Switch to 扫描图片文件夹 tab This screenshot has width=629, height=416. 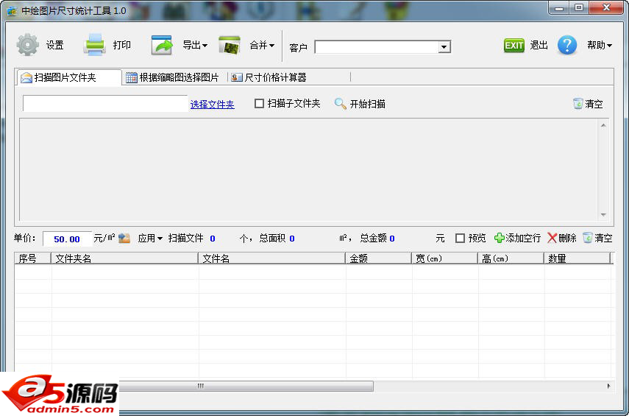click(69, 77)
